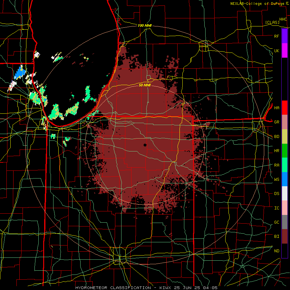Select the yellow BD legend swatch
This screenshot has height=290, width=290.
tap(285, 136)
